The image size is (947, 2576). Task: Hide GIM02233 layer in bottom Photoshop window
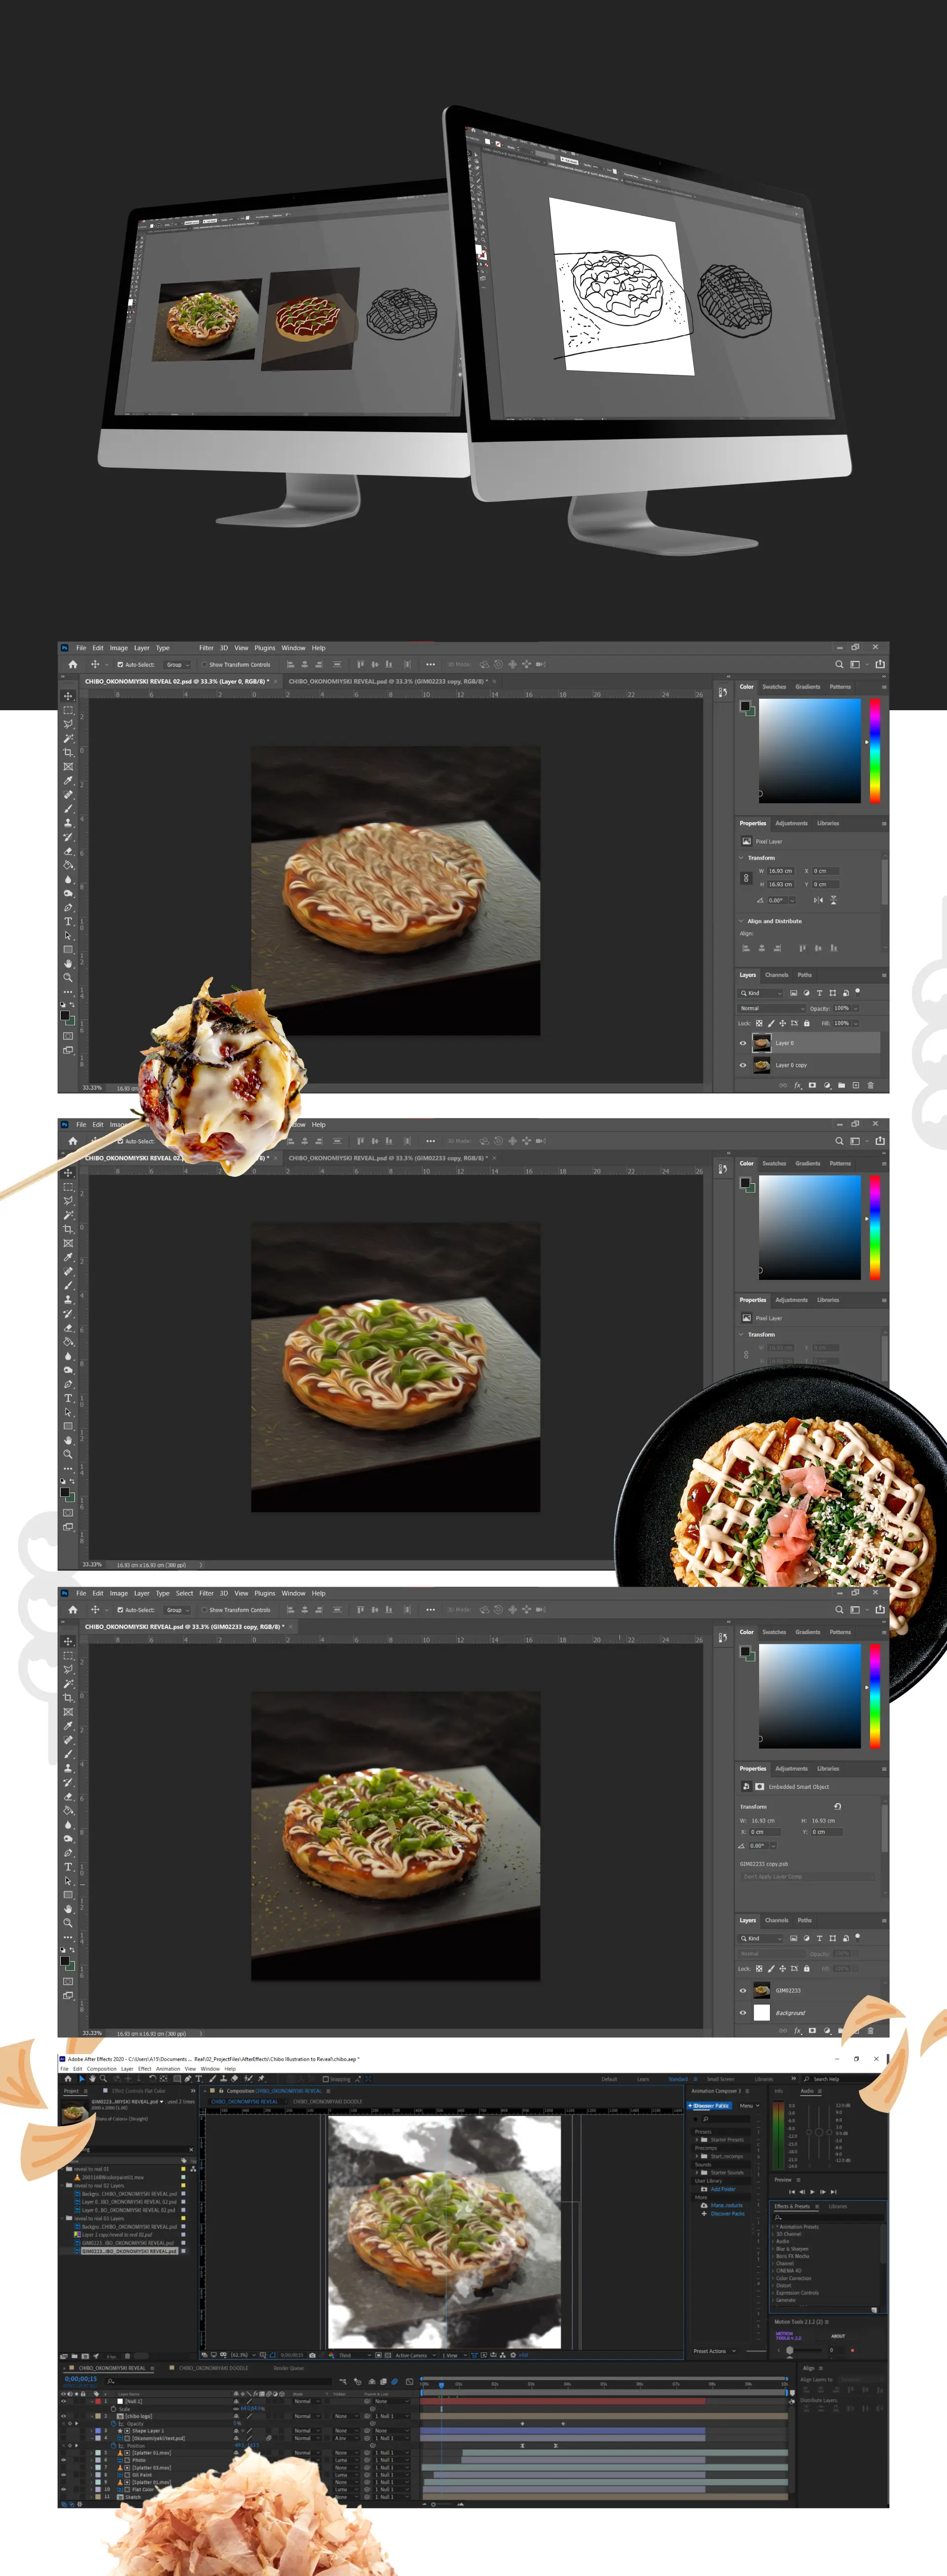(742, 1990)
